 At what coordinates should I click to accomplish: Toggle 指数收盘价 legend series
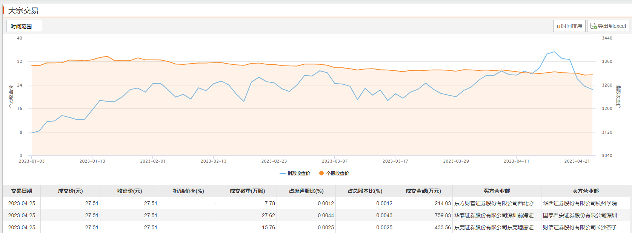[x=295, y=174]
